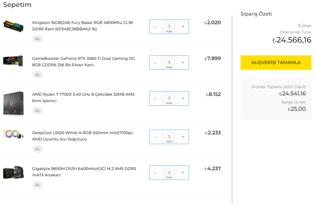This screenshot has height=210, width=315.
Task: Open DeepCool LS520 White A-RGB product link
Action: coord(83,136)
